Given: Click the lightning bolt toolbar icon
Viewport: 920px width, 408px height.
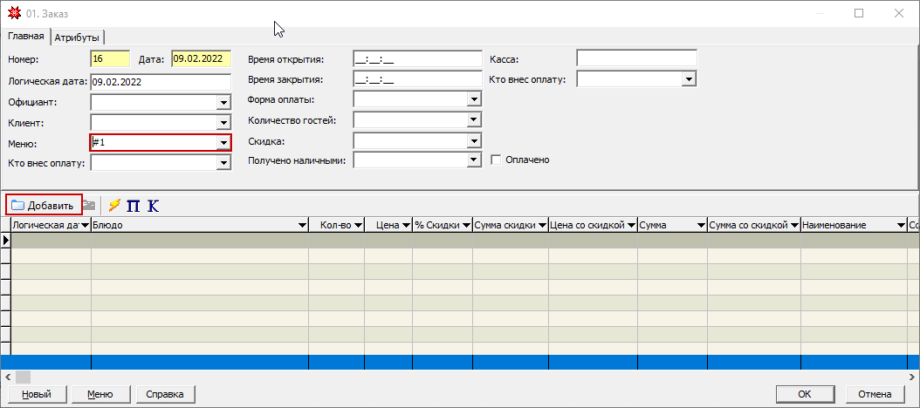Looking at the screenshot, I should 114,206.
